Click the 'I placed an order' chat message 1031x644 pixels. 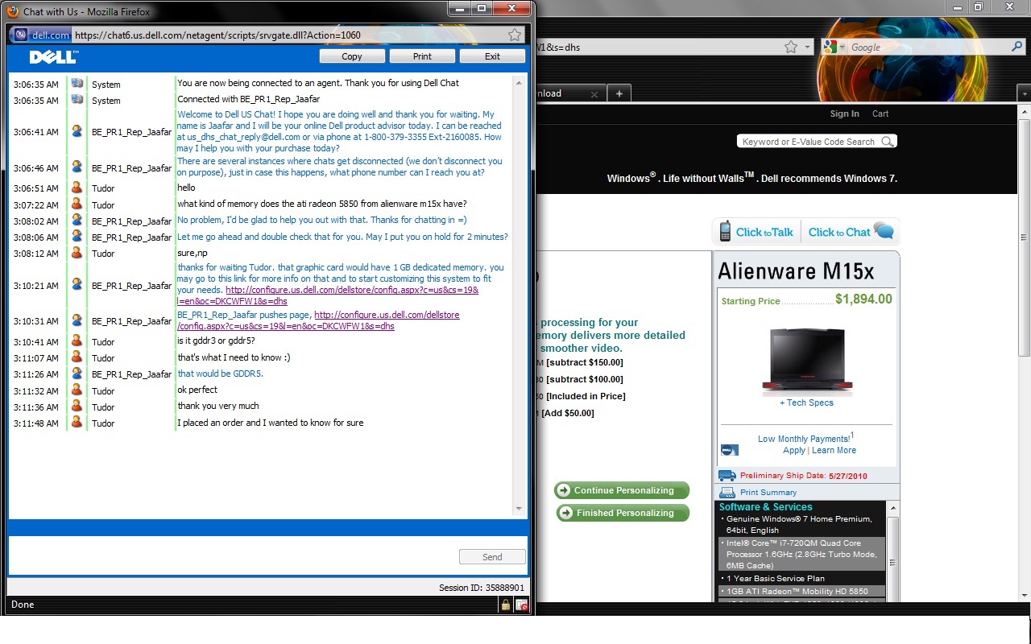pos(270,423)
